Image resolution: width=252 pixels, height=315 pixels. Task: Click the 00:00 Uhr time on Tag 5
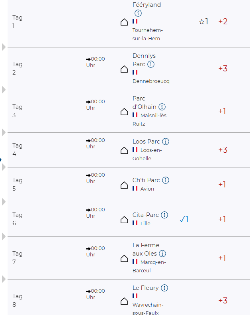coord(95,178)
